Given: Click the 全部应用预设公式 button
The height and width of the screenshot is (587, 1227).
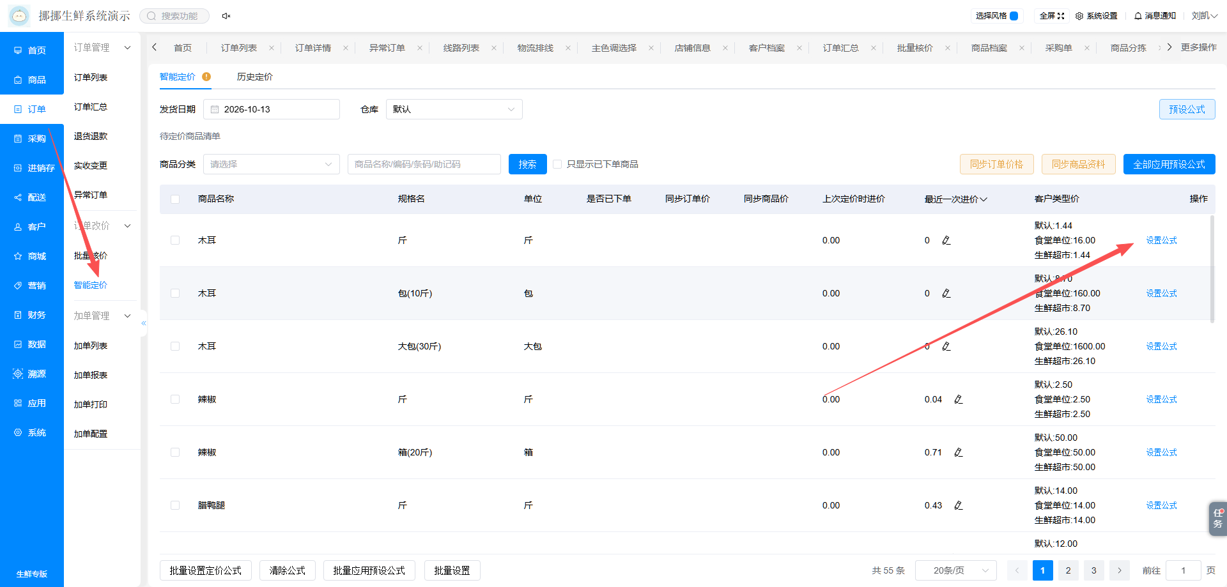Looking at the screenshot, I should point(1169,164).
